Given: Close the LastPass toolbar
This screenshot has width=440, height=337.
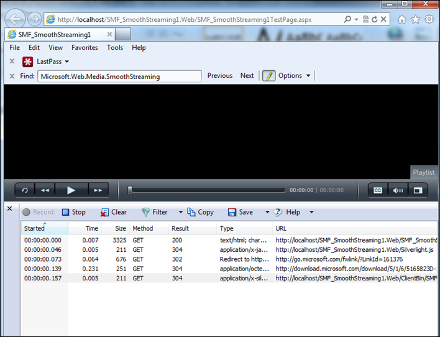Looking at the screenshot, I should 12,61.
